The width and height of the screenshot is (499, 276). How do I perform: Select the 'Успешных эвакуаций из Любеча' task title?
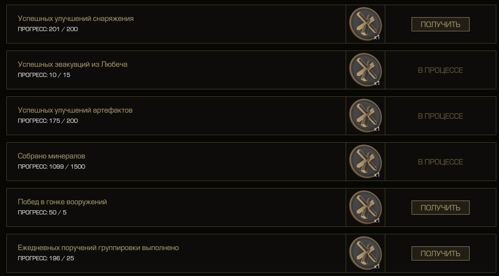(x=73, y=64)
